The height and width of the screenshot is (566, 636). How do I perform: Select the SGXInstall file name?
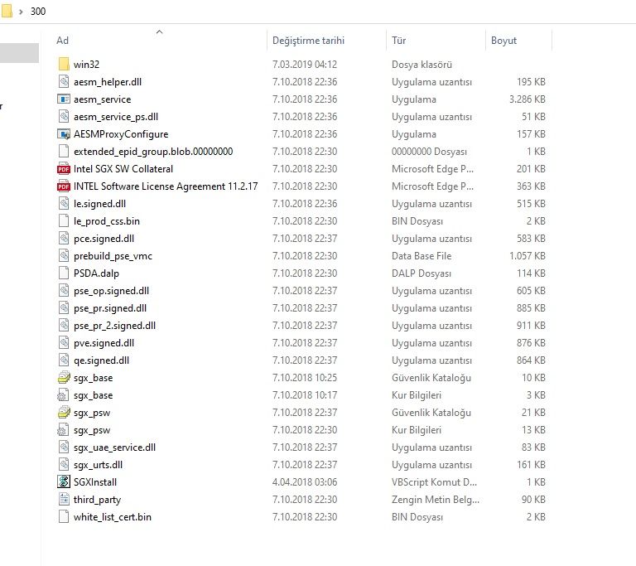pos(95,482)
